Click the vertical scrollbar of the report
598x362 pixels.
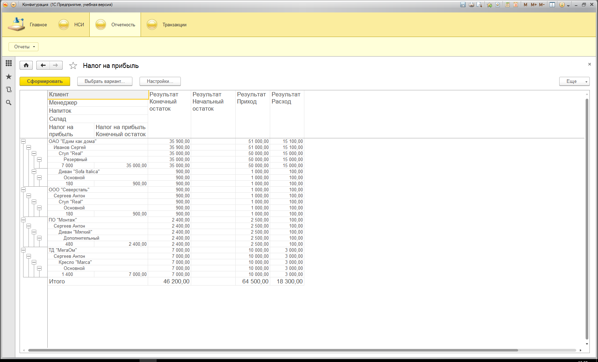(587, 219)
